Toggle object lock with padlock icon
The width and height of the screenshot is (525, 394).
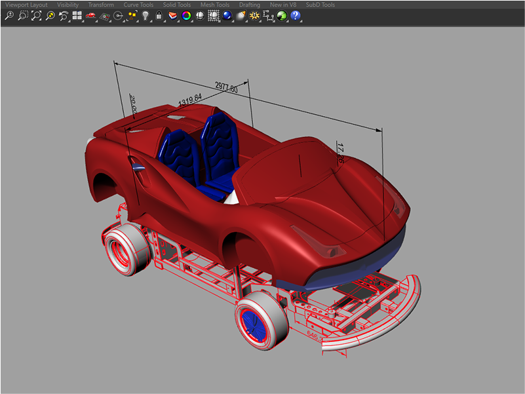(x=159, y=16)
